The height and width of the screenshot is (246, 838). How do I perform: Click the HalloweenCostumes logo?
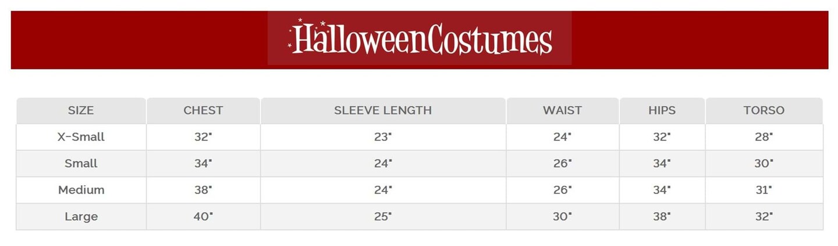[420, 38]
